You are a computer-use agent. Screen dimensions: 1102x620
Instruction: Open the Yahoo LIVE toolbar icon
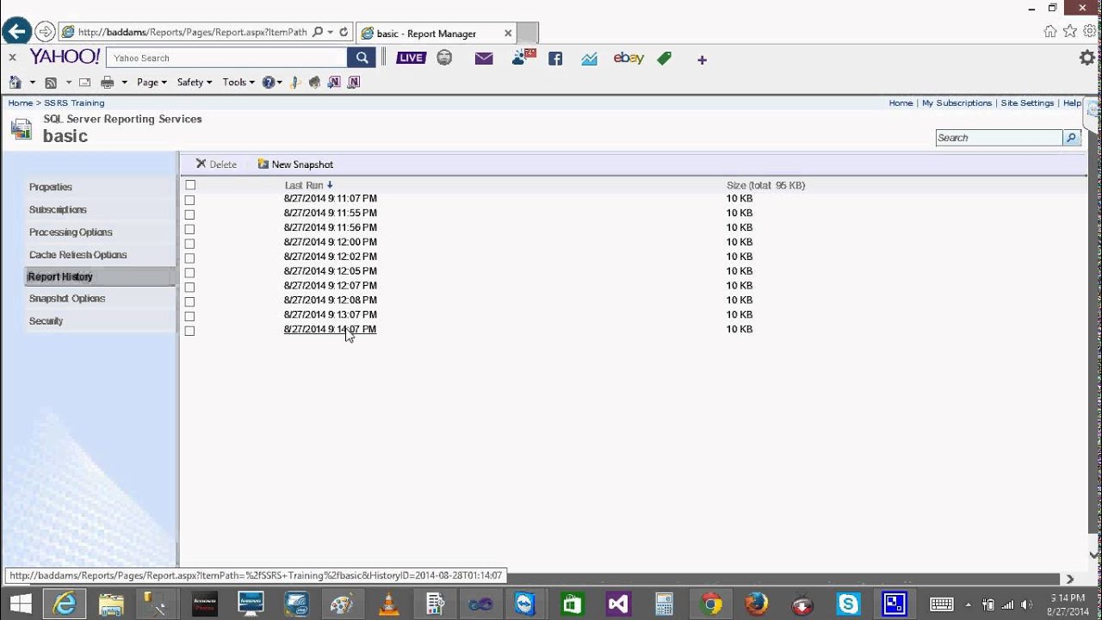(411, 58)
